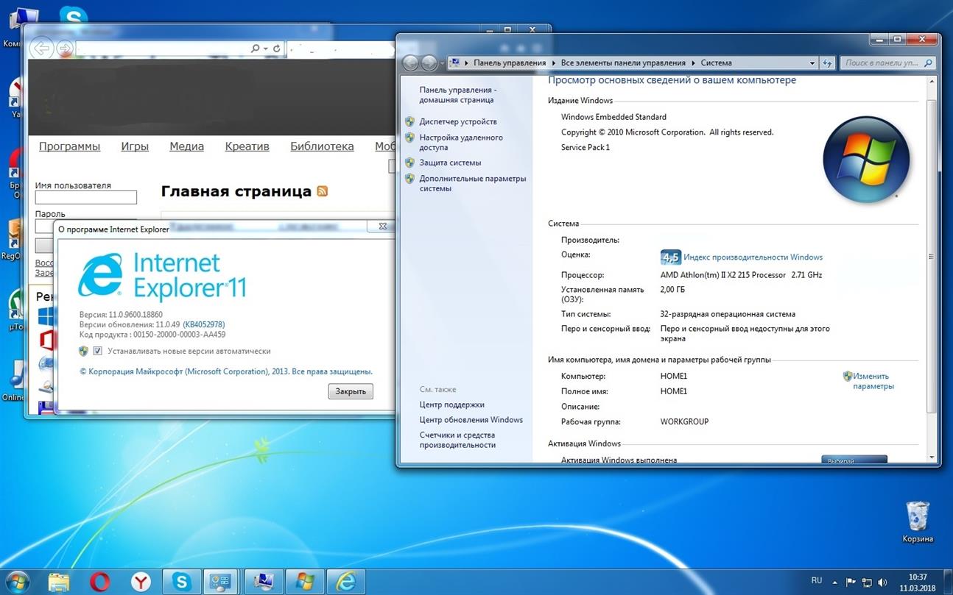Click the Skype desktop icon
The width and height of the screenshot is (953, 595).
click(73, 15)
